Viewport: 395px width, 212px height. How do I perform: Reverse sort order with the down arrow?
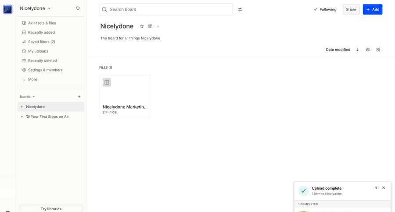[x=357, y=49]
